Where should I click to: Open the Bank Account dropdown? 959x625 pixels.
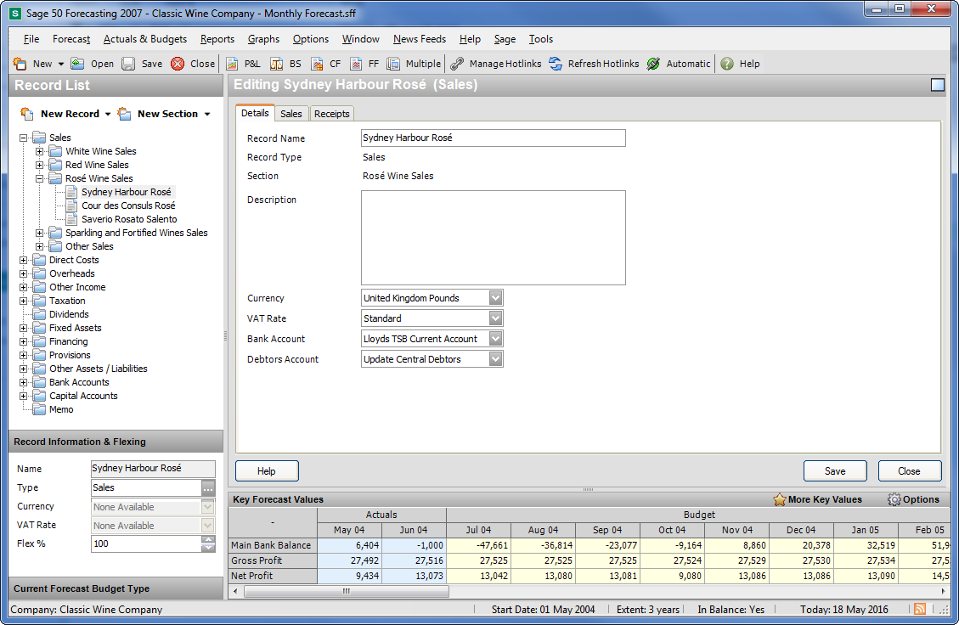495,339
